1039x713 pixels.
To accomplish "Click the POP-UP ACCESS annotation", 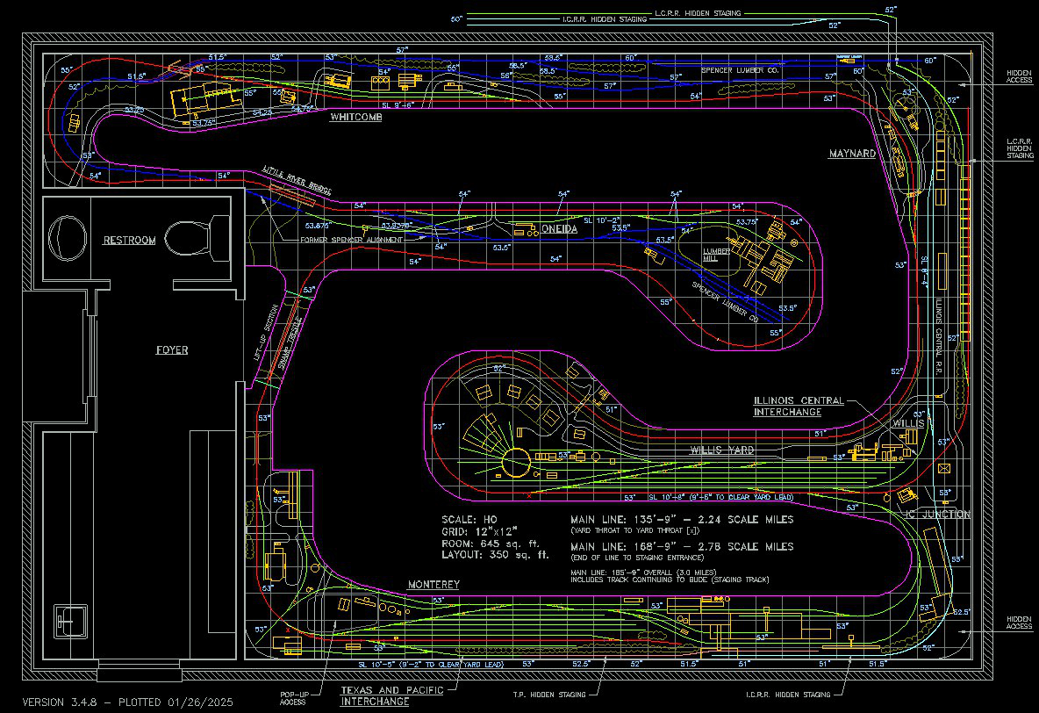I will (x=294, y=697).
